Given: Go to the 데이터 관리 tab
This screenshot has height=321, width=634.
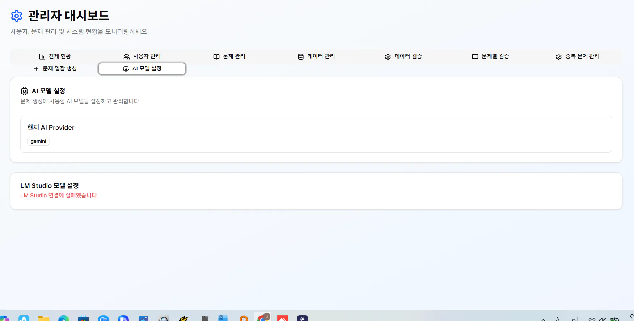Looking at the screenshot, I should 316,56.
